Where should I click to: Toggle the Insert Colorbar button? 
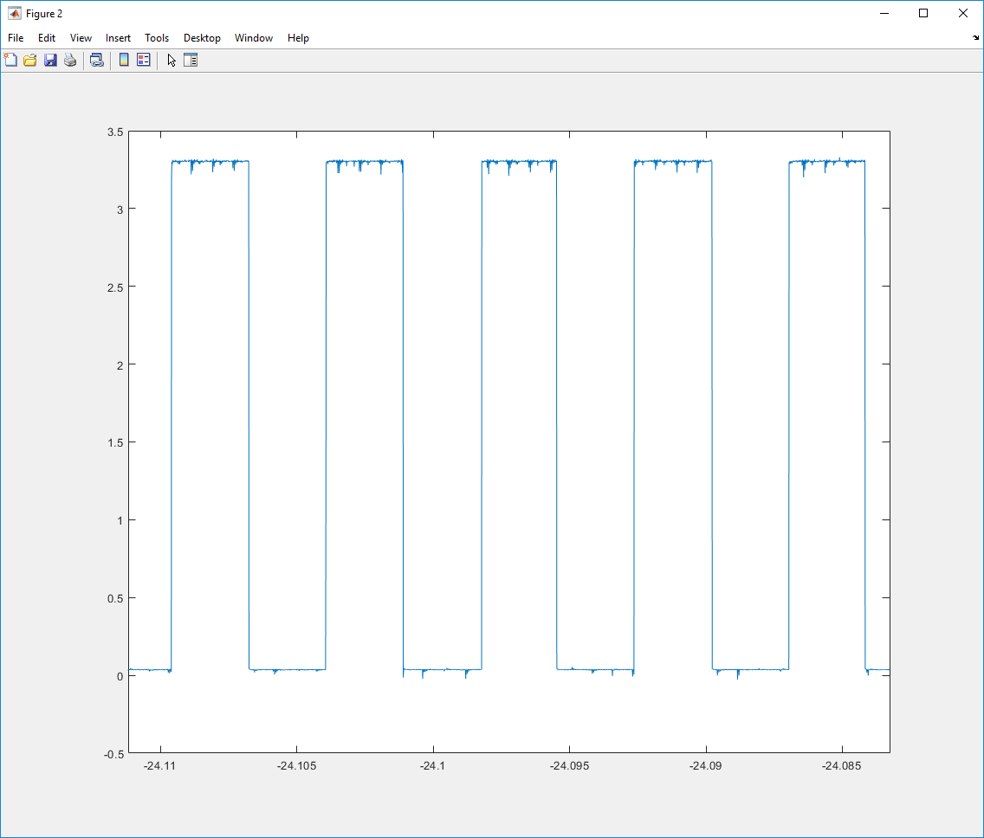124,61
